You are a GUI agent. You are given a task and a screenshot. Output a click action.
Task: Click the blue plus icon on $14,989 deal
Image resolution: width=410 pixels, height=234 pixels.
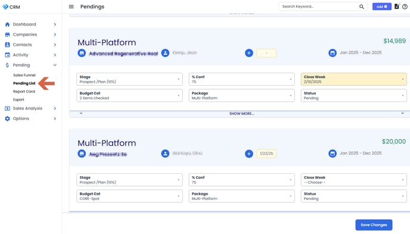(249, 53)
